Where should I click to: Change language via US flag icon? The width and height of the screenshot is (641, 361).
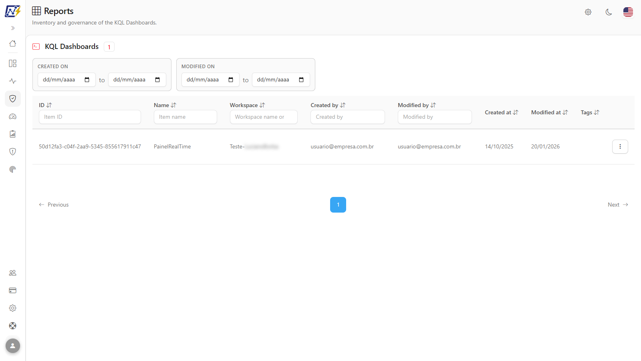pos(628,12)
